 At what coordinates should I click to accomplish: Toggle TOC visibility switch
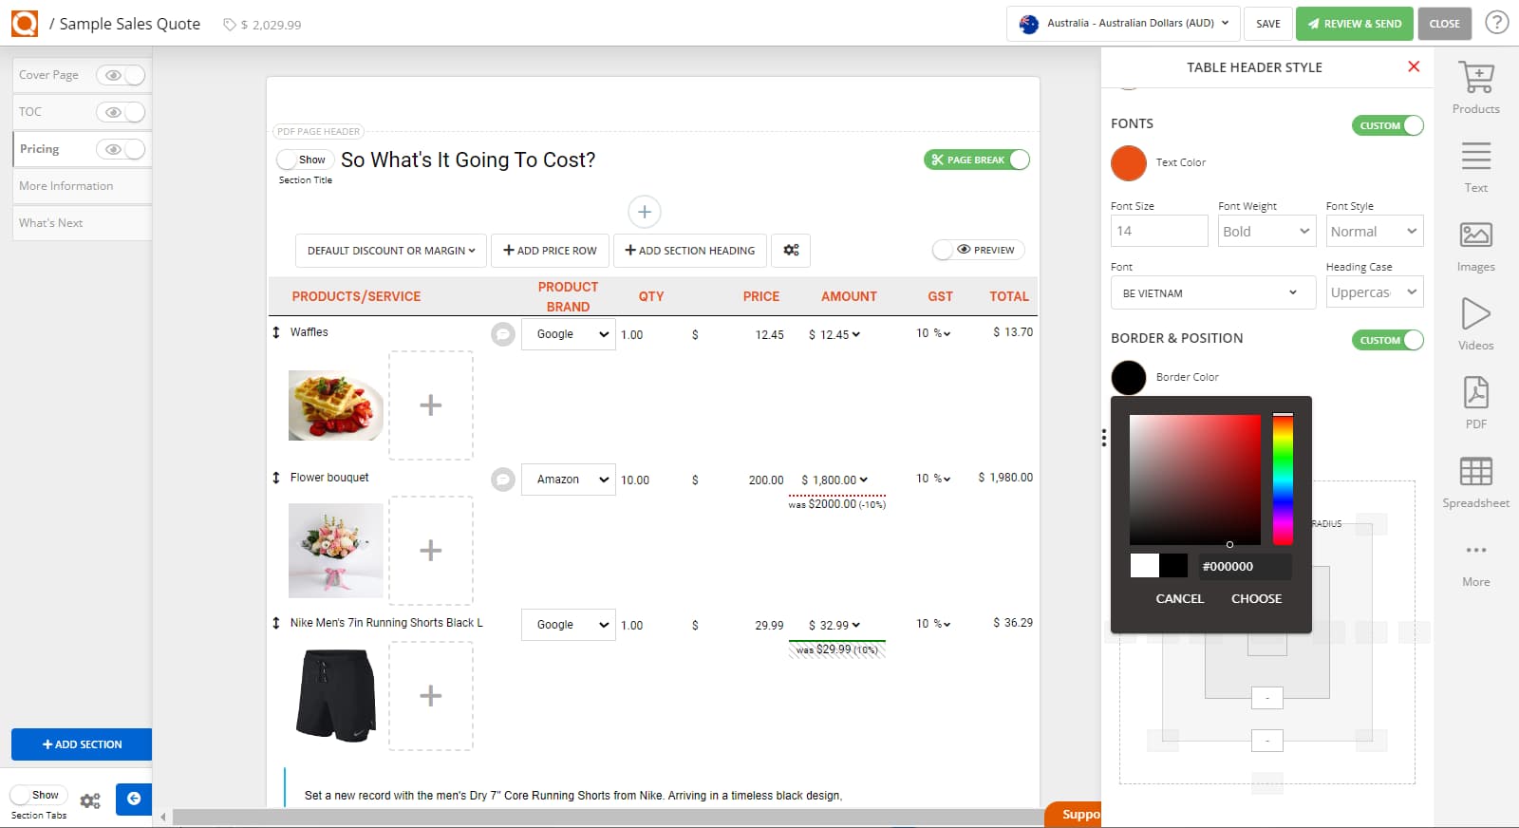tap(121, 112)
